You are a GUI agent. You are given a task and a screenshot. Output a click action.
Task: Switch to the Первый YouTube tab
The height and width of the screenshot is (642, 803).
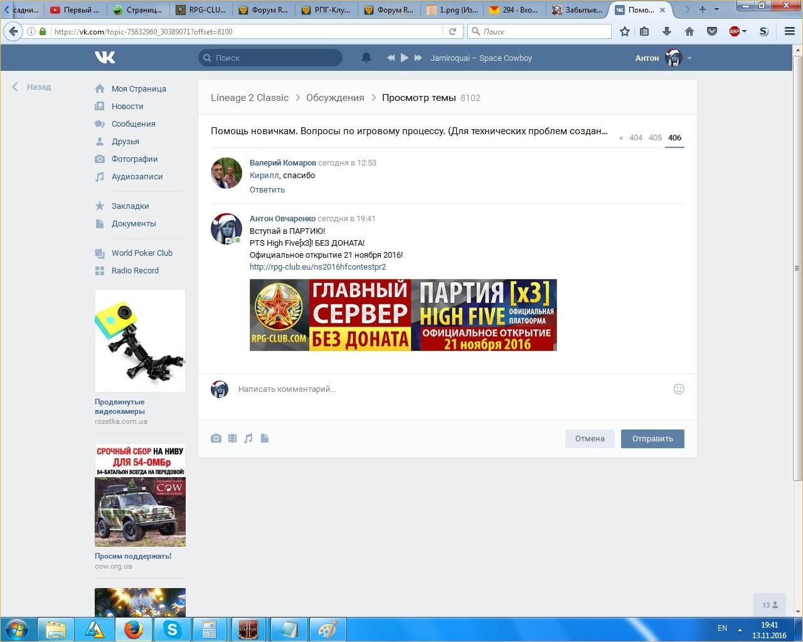click(x=76, y=9)
